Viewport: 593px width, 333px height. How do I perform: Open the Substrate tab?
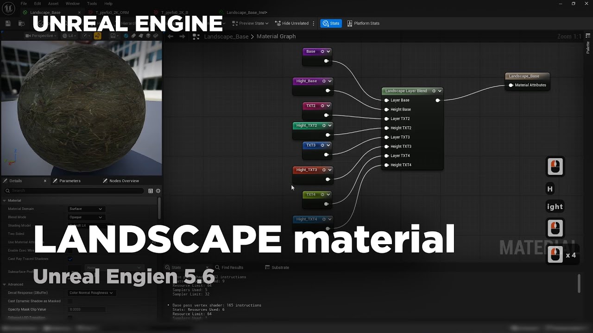(277, 267)
